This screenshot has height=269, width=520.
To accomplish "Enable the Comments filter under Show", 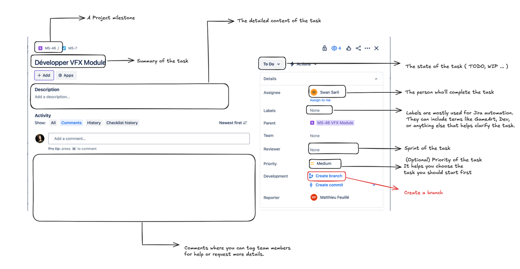I will point(71,123).
